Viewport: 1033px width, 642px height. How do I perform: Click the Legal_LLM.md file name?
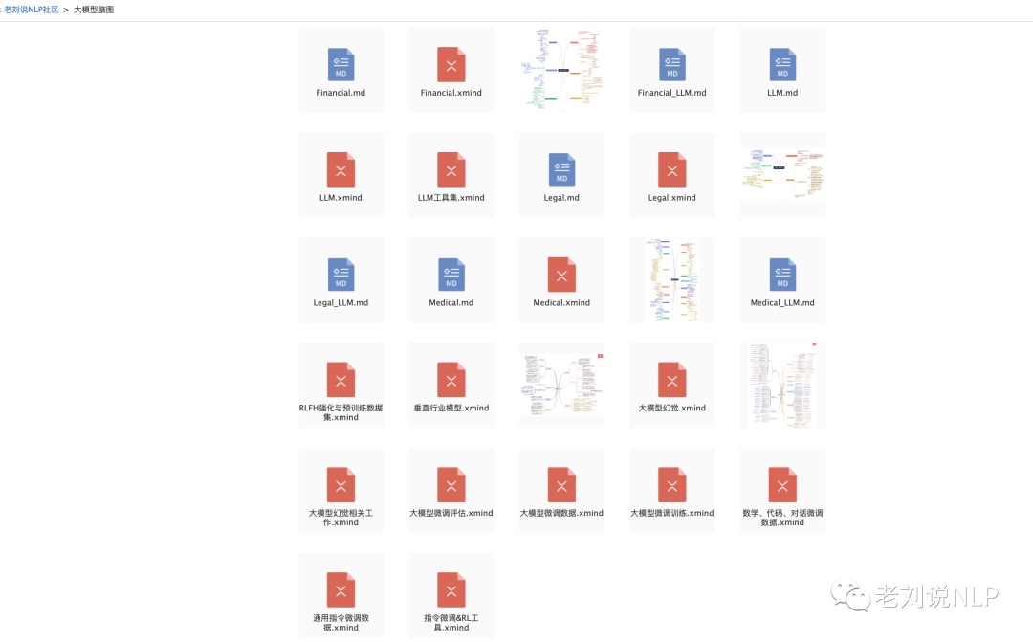click(341, 303)
